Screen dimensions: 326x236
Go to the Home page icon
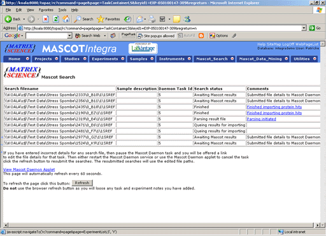[66, 19]
